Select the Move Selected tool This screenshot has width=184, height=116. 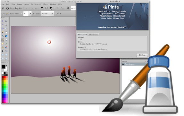click(x=6, y=21)
